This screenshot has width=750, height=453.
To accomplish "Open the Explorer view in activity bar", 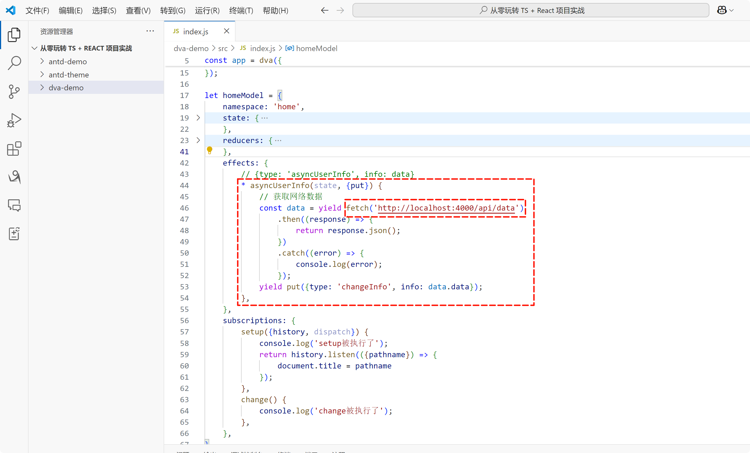I will pyautogui.click(x=14, y=35).
